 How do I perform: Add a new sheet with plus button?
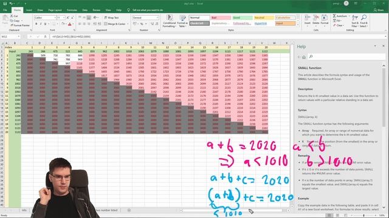(x=129, y=210)
